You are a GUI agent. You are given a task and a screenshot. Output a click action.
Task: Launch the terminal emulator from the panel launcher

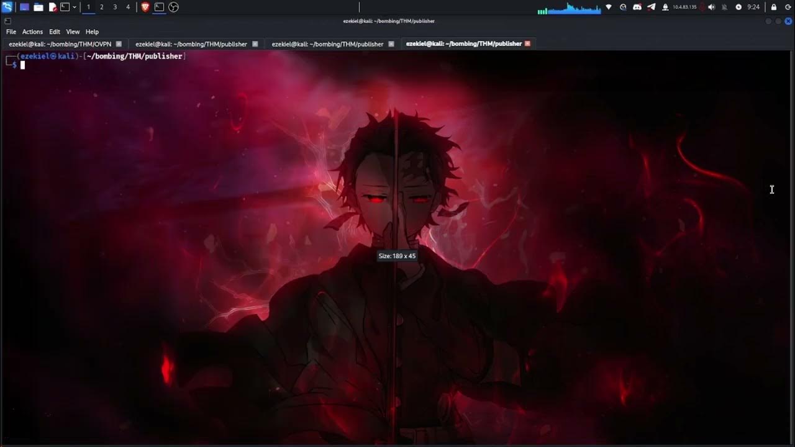[x=65, y=7]
